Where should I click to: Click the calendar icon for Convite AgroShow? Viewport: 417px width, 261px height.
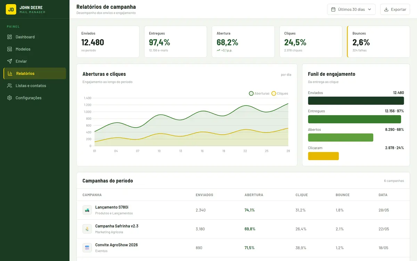[x=87, y=247]
